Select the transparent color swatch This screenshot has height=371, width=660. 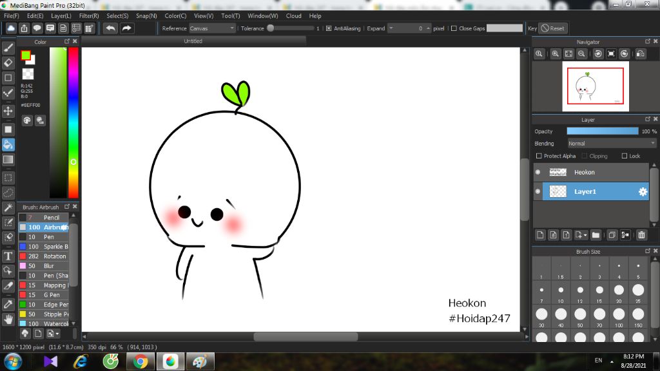click(x=28, y=74)
